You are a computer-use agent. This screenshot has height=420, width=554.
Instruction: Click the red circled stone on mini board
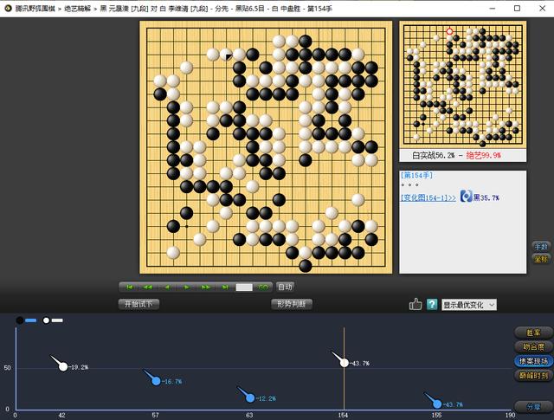[449, 31]
